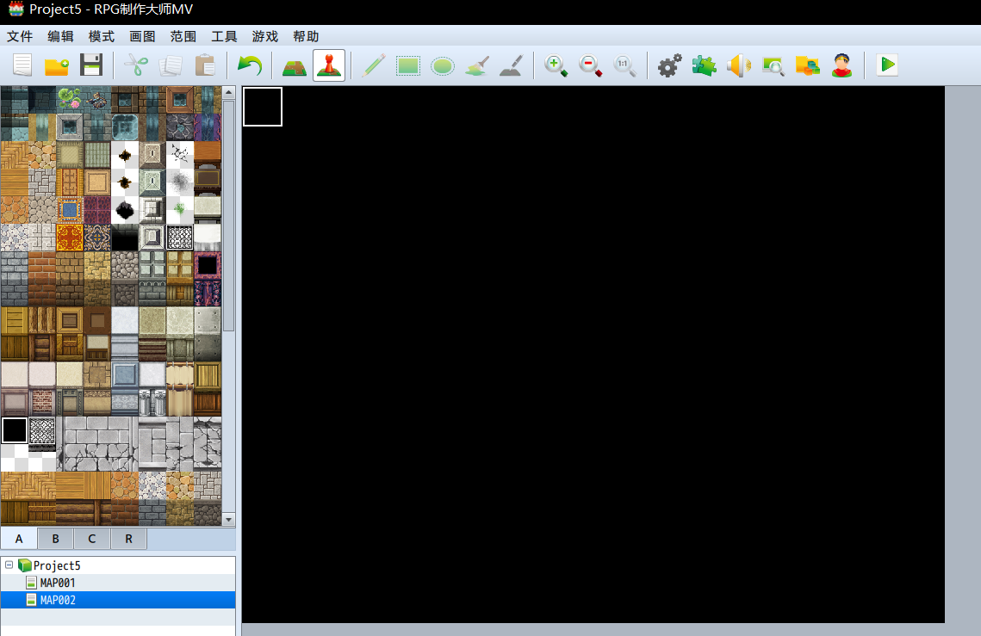Cut the selection with the scissors icon

tap(136, 65)
